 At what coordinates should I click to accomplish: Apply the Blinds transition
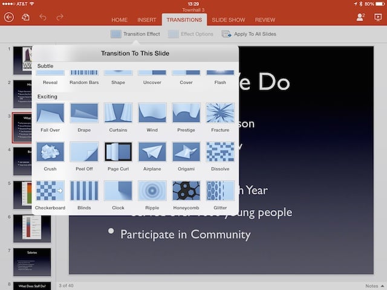(84, 191)
